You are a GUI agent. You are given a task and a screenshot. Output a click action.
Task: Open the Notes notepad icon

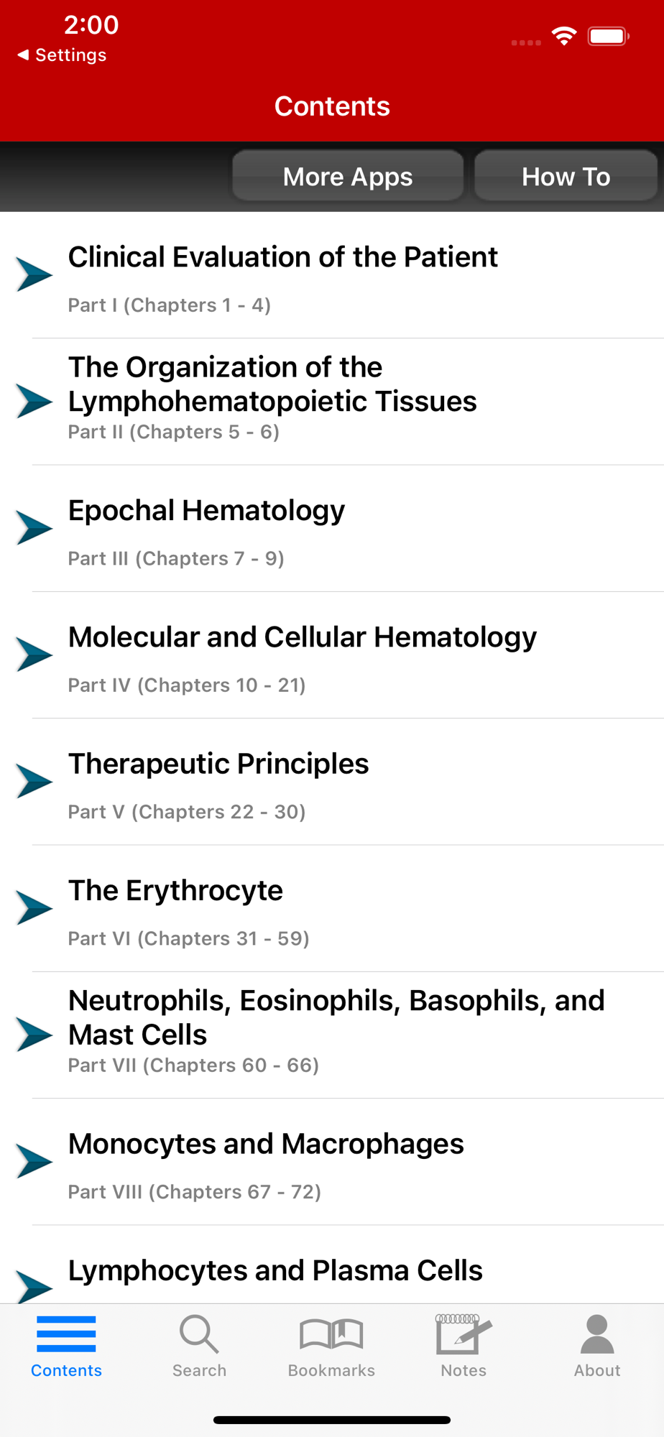464,1334
